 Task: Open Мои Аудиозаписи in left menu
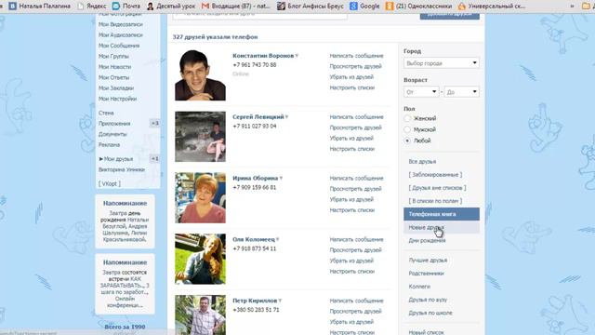click(x=121, y=35)
